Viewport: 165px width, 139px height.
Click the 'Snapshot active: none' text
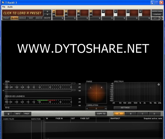153,119
